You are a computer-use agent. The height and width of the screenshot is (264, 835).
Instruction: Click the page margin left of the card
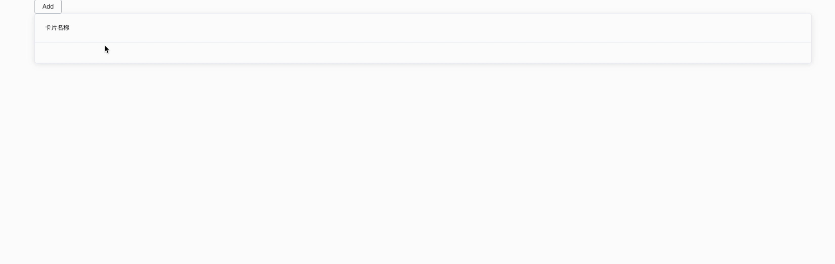tap(17, 38)
